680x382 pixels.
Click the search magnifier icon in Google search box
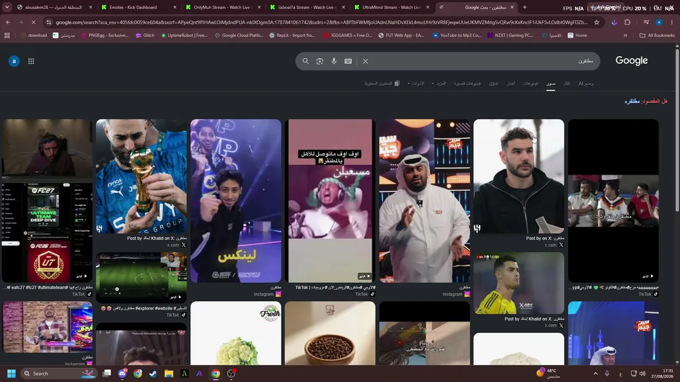pyautogui.click(x=305, y=61)
